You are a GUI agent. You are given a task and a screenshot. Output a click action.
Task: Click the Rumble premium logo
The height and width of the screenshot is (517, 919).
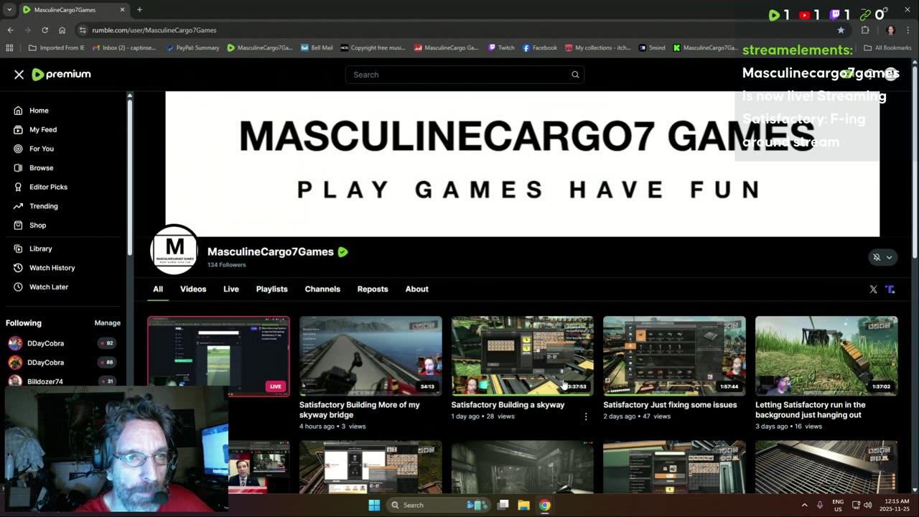pyautogui.click(x=62, y=75)
